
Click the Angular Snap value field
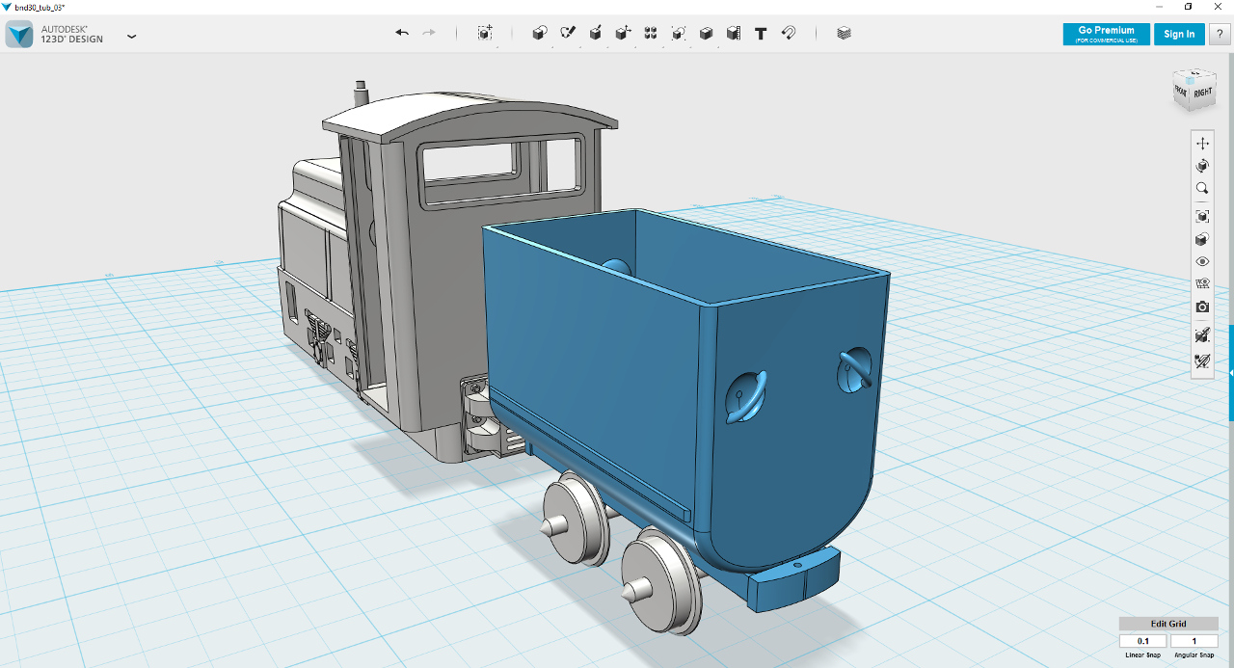[x=1194, y=641]
